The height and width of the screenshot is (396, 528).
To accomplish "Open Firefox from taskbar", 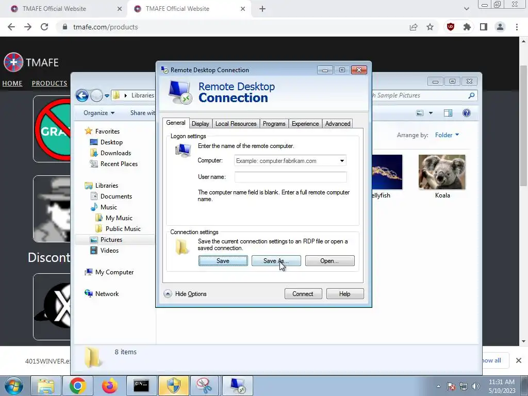I will [109, 386].
